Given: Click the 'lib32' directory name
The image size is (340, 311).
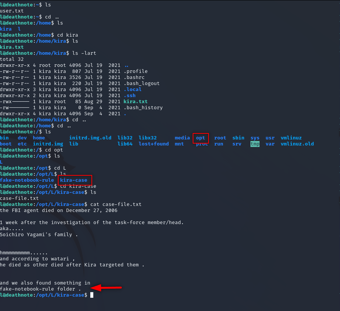Looking at the screenshot, I should tap(125, 138).
